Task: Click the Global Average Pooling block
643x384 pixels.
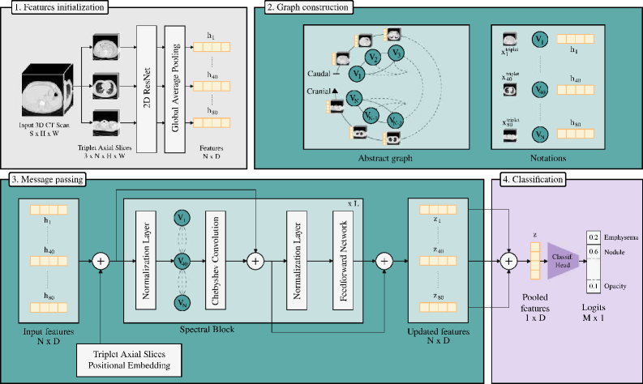Action: [175, 88]
